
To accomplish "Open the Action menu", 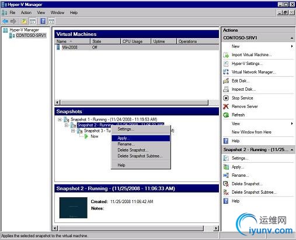I will click(26, 13).
